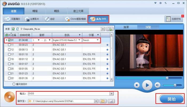Click the add source disc icon
Image resolution: width=187 pixels, height=107 pixels.
tap(110, 29)
